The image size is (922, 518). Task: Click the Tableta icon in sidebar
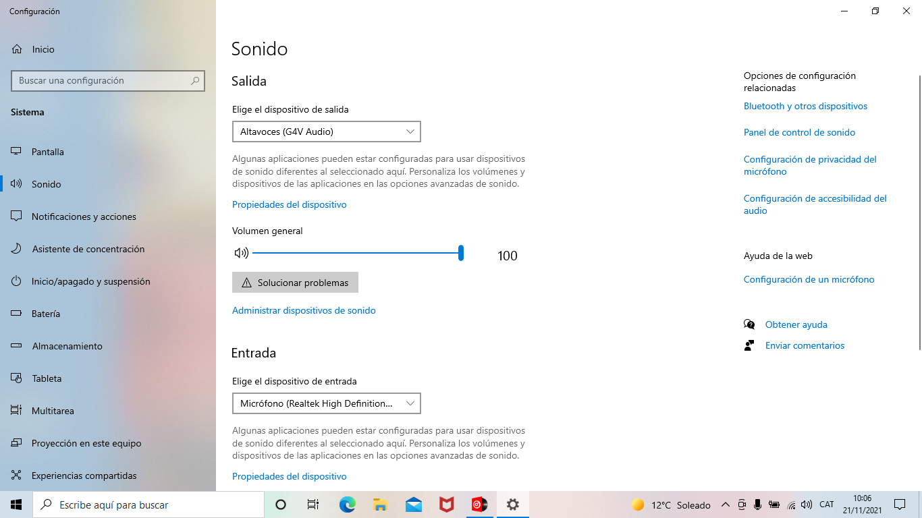point(17,378)
